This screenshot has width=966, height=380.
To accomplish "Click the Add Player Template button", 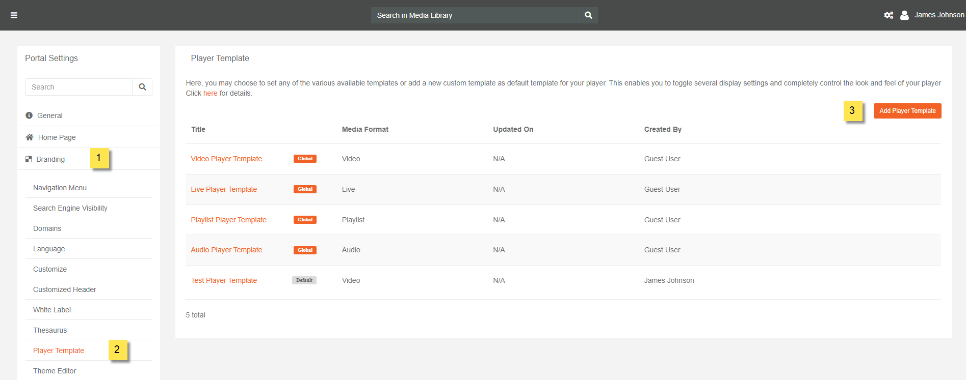I will click(x=907, y=111).
